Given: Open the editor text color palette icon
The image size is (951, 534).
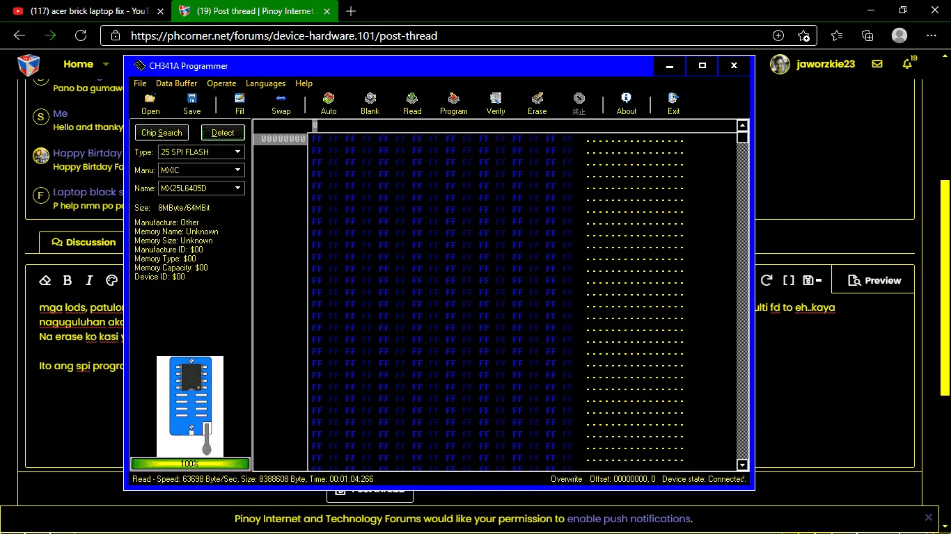Looking at the screenshot, I should [111, 280].
